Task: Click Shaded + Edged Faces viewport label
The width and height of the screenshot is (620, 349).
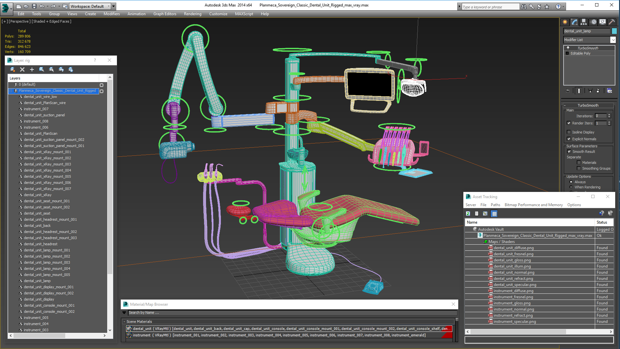Action: click(52, 21)
